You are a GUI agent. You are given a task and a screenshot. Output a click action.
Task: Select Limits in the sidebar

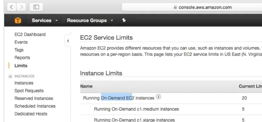pyautogui.click(x=21, y=66)
